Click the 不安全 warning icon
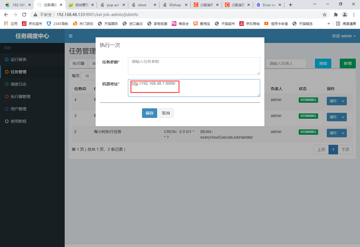Screen dimensions: 360x247 [x=35, y=15]
